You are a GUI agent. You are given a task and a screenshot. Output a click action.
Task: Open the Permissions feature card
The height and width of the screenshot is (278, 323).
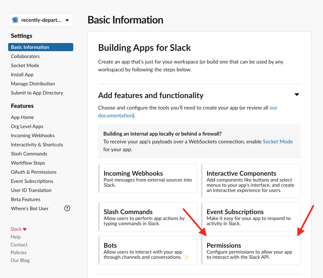[251, 250]
